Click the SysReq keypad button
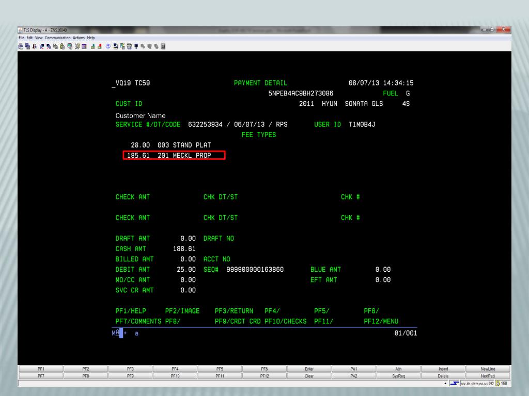The width and height of the screenshot is (529, 396). click(398, 376)
